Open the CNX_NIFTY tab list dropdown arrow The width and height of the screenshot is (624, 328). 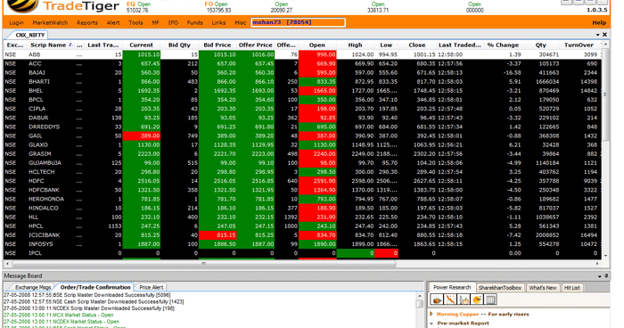598,35
